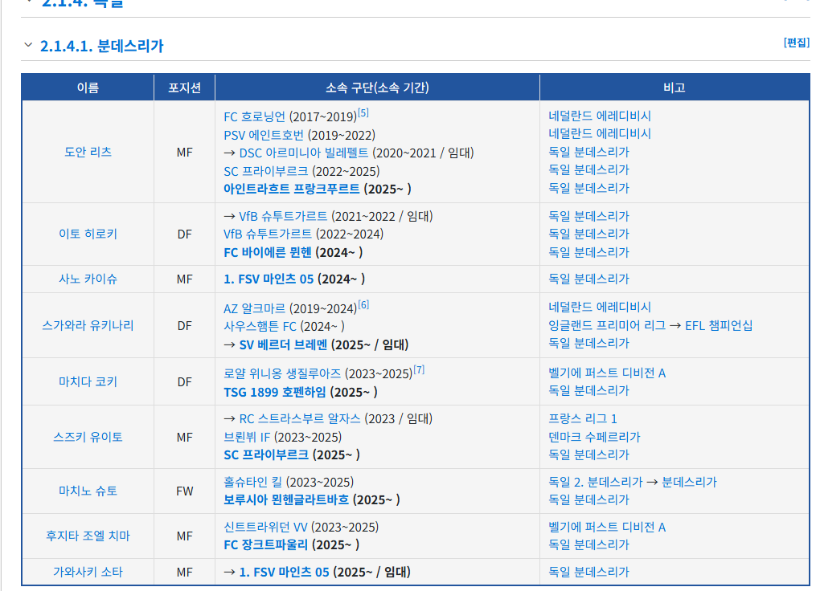Image resolution: width=816 pixels, height=591 pixels.
Task: Open footnote [5] next to FC 흐로닝언
Action: (363, 112)
